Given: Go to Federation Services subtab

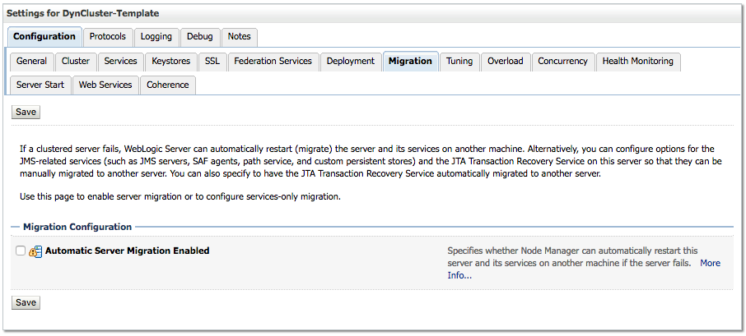Looking at the screenshot, I should point(273,62).
